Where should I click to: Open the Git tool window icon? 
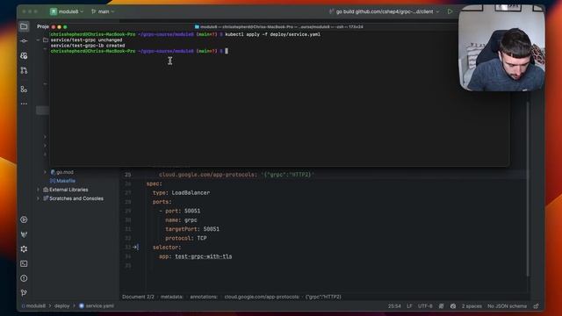click(24, 292)
